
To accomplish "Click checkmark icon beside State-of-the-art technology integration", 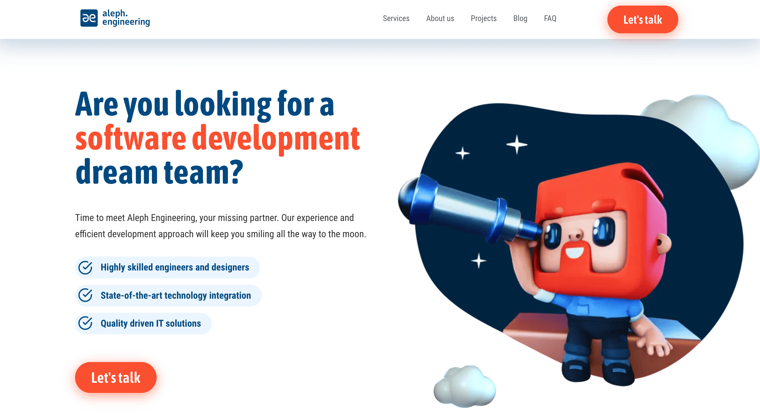I will pos(85,295).
